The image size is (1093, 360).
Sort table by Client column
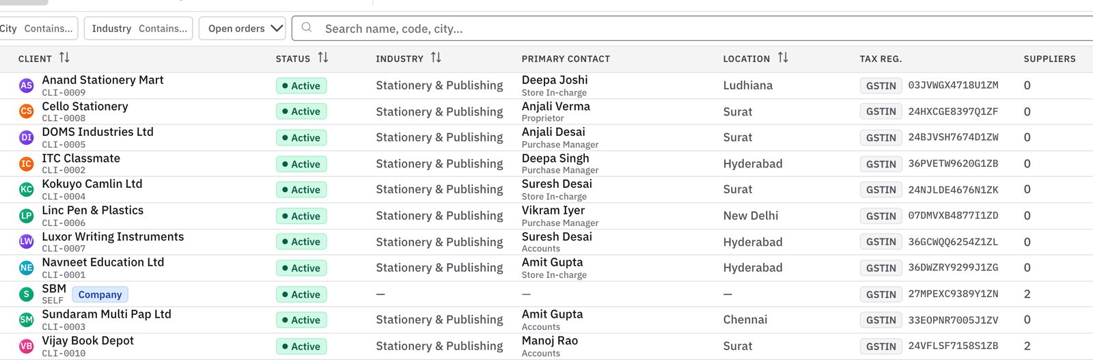[x=64, y=58]
